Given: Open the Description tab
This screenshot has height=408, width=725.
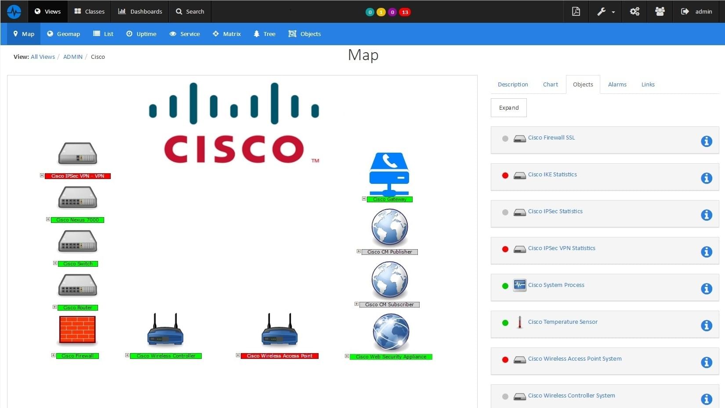Looking at the screenshot, I should [x=513, y=84].
